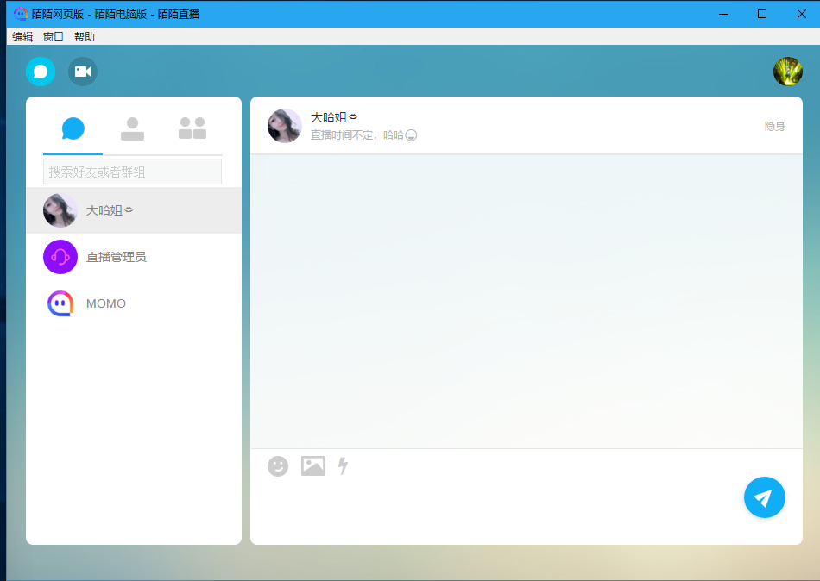
Task: Open the 直播管理员 conversation icon
Action: (x=60, y=257)
